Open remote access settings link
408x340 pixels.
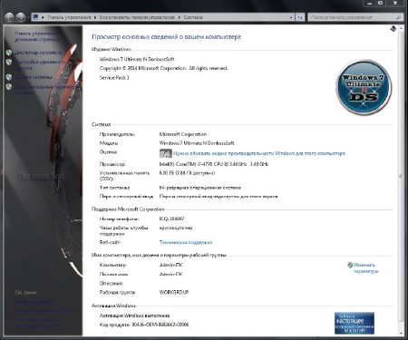click(40, 65)
